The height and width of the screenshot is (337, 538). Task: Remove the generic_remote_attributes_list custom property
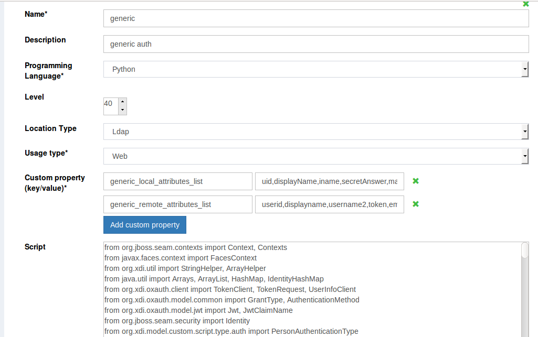tap(415, 204)
